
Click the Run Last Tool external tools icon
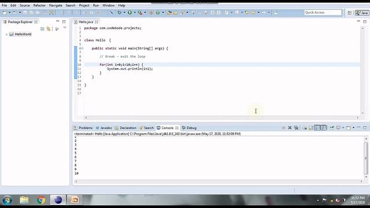140,13
